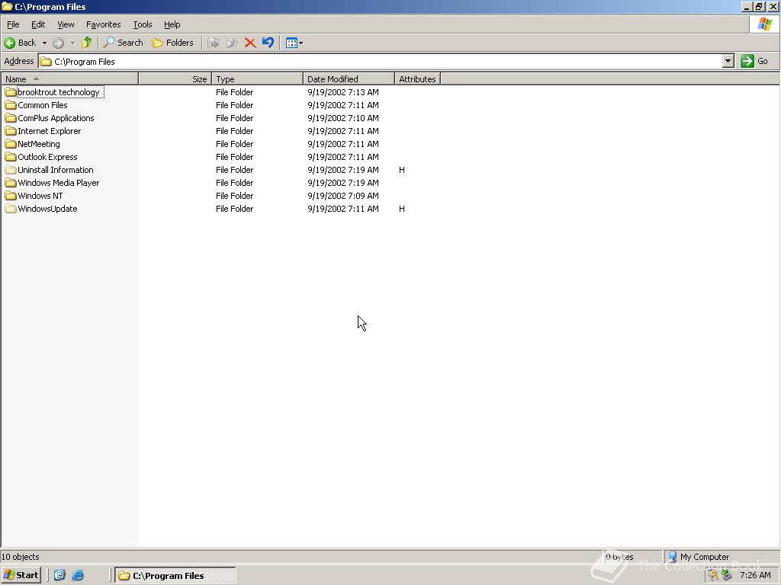Expand the Address bar dropdown

(728, 61)
